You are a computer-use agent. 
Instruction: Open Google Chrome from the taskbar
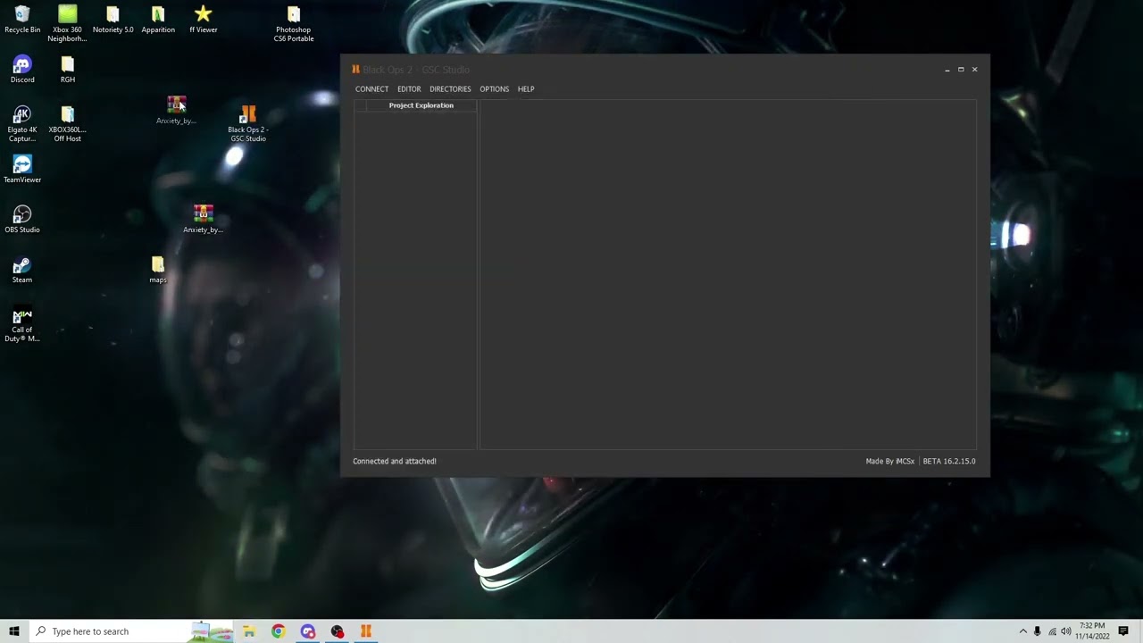point(279,631)
